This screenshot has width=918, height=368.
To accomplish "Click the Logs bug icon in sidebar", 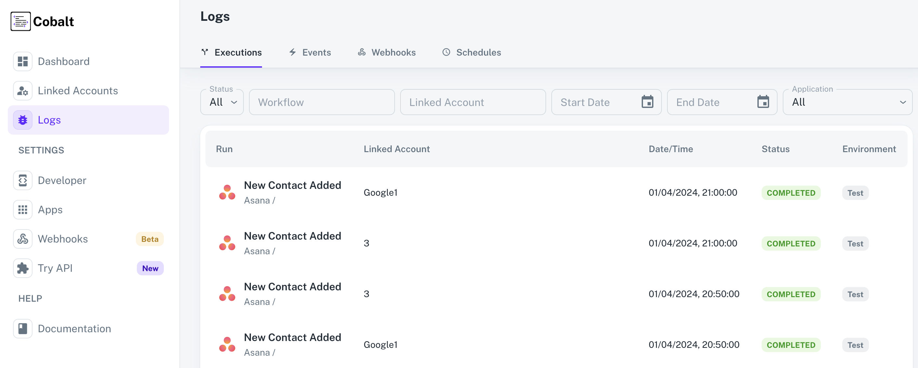I will (x=22, y=120).
